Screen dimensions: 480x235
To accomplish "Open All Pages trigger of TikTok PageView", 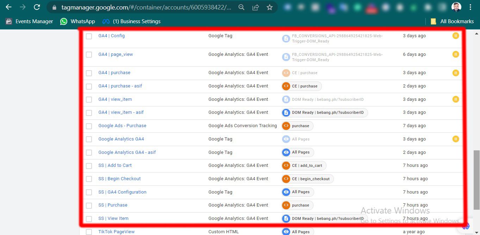I will 298,232.
